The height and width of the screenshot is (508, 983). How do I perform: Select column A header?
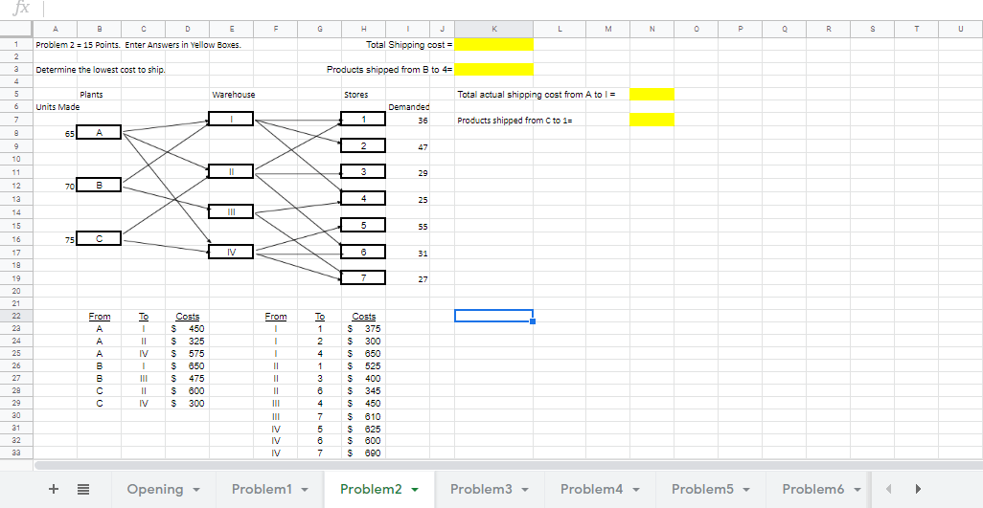click(56, 29)
